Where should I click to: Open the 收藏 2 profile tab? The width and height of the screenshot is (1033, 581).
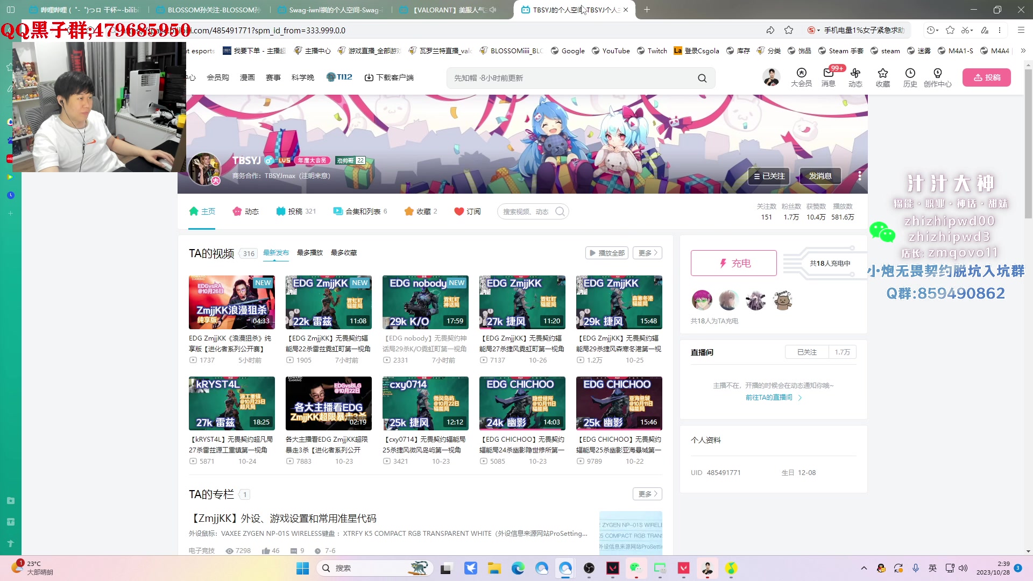(421, 211)
